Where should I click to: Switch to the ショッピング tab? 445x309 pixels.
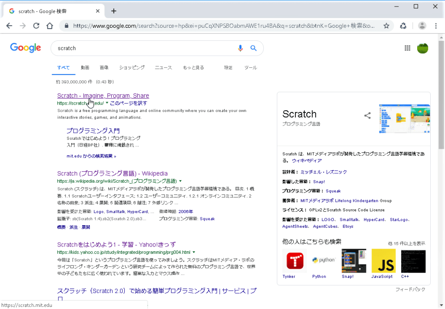132,67
